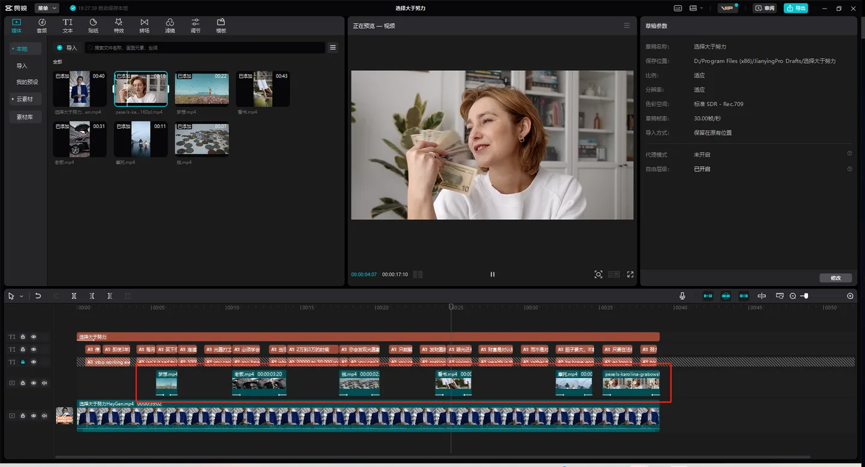Click the 导出 export button

796,8
